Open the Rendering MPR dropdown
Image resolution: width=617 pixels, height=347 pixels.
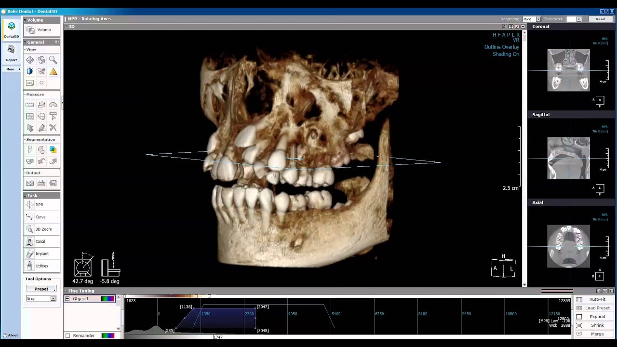pos(538,19)
